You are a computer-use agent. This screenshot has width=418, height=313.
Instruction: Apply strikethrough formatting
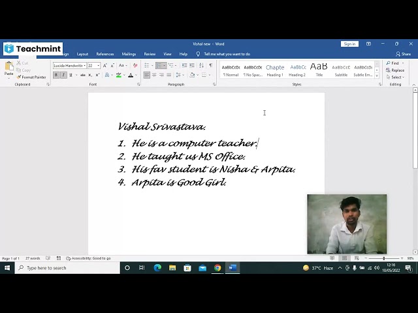click(83, 76)
